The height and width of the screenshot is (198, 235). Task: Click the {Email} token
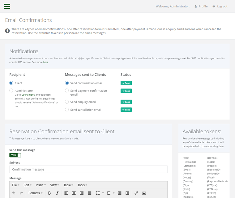click(186, 170)
